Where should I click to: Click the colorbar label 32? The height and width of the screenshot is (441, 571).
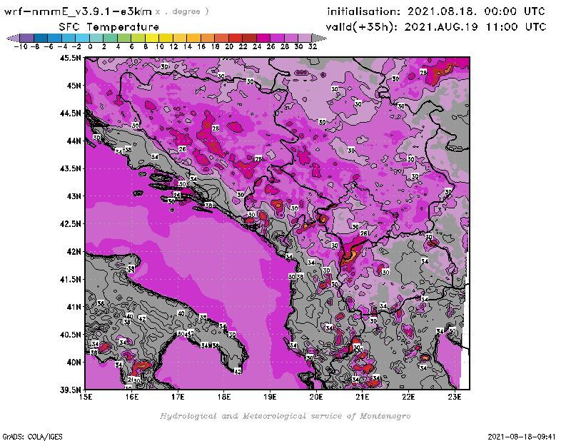[313, 46]
